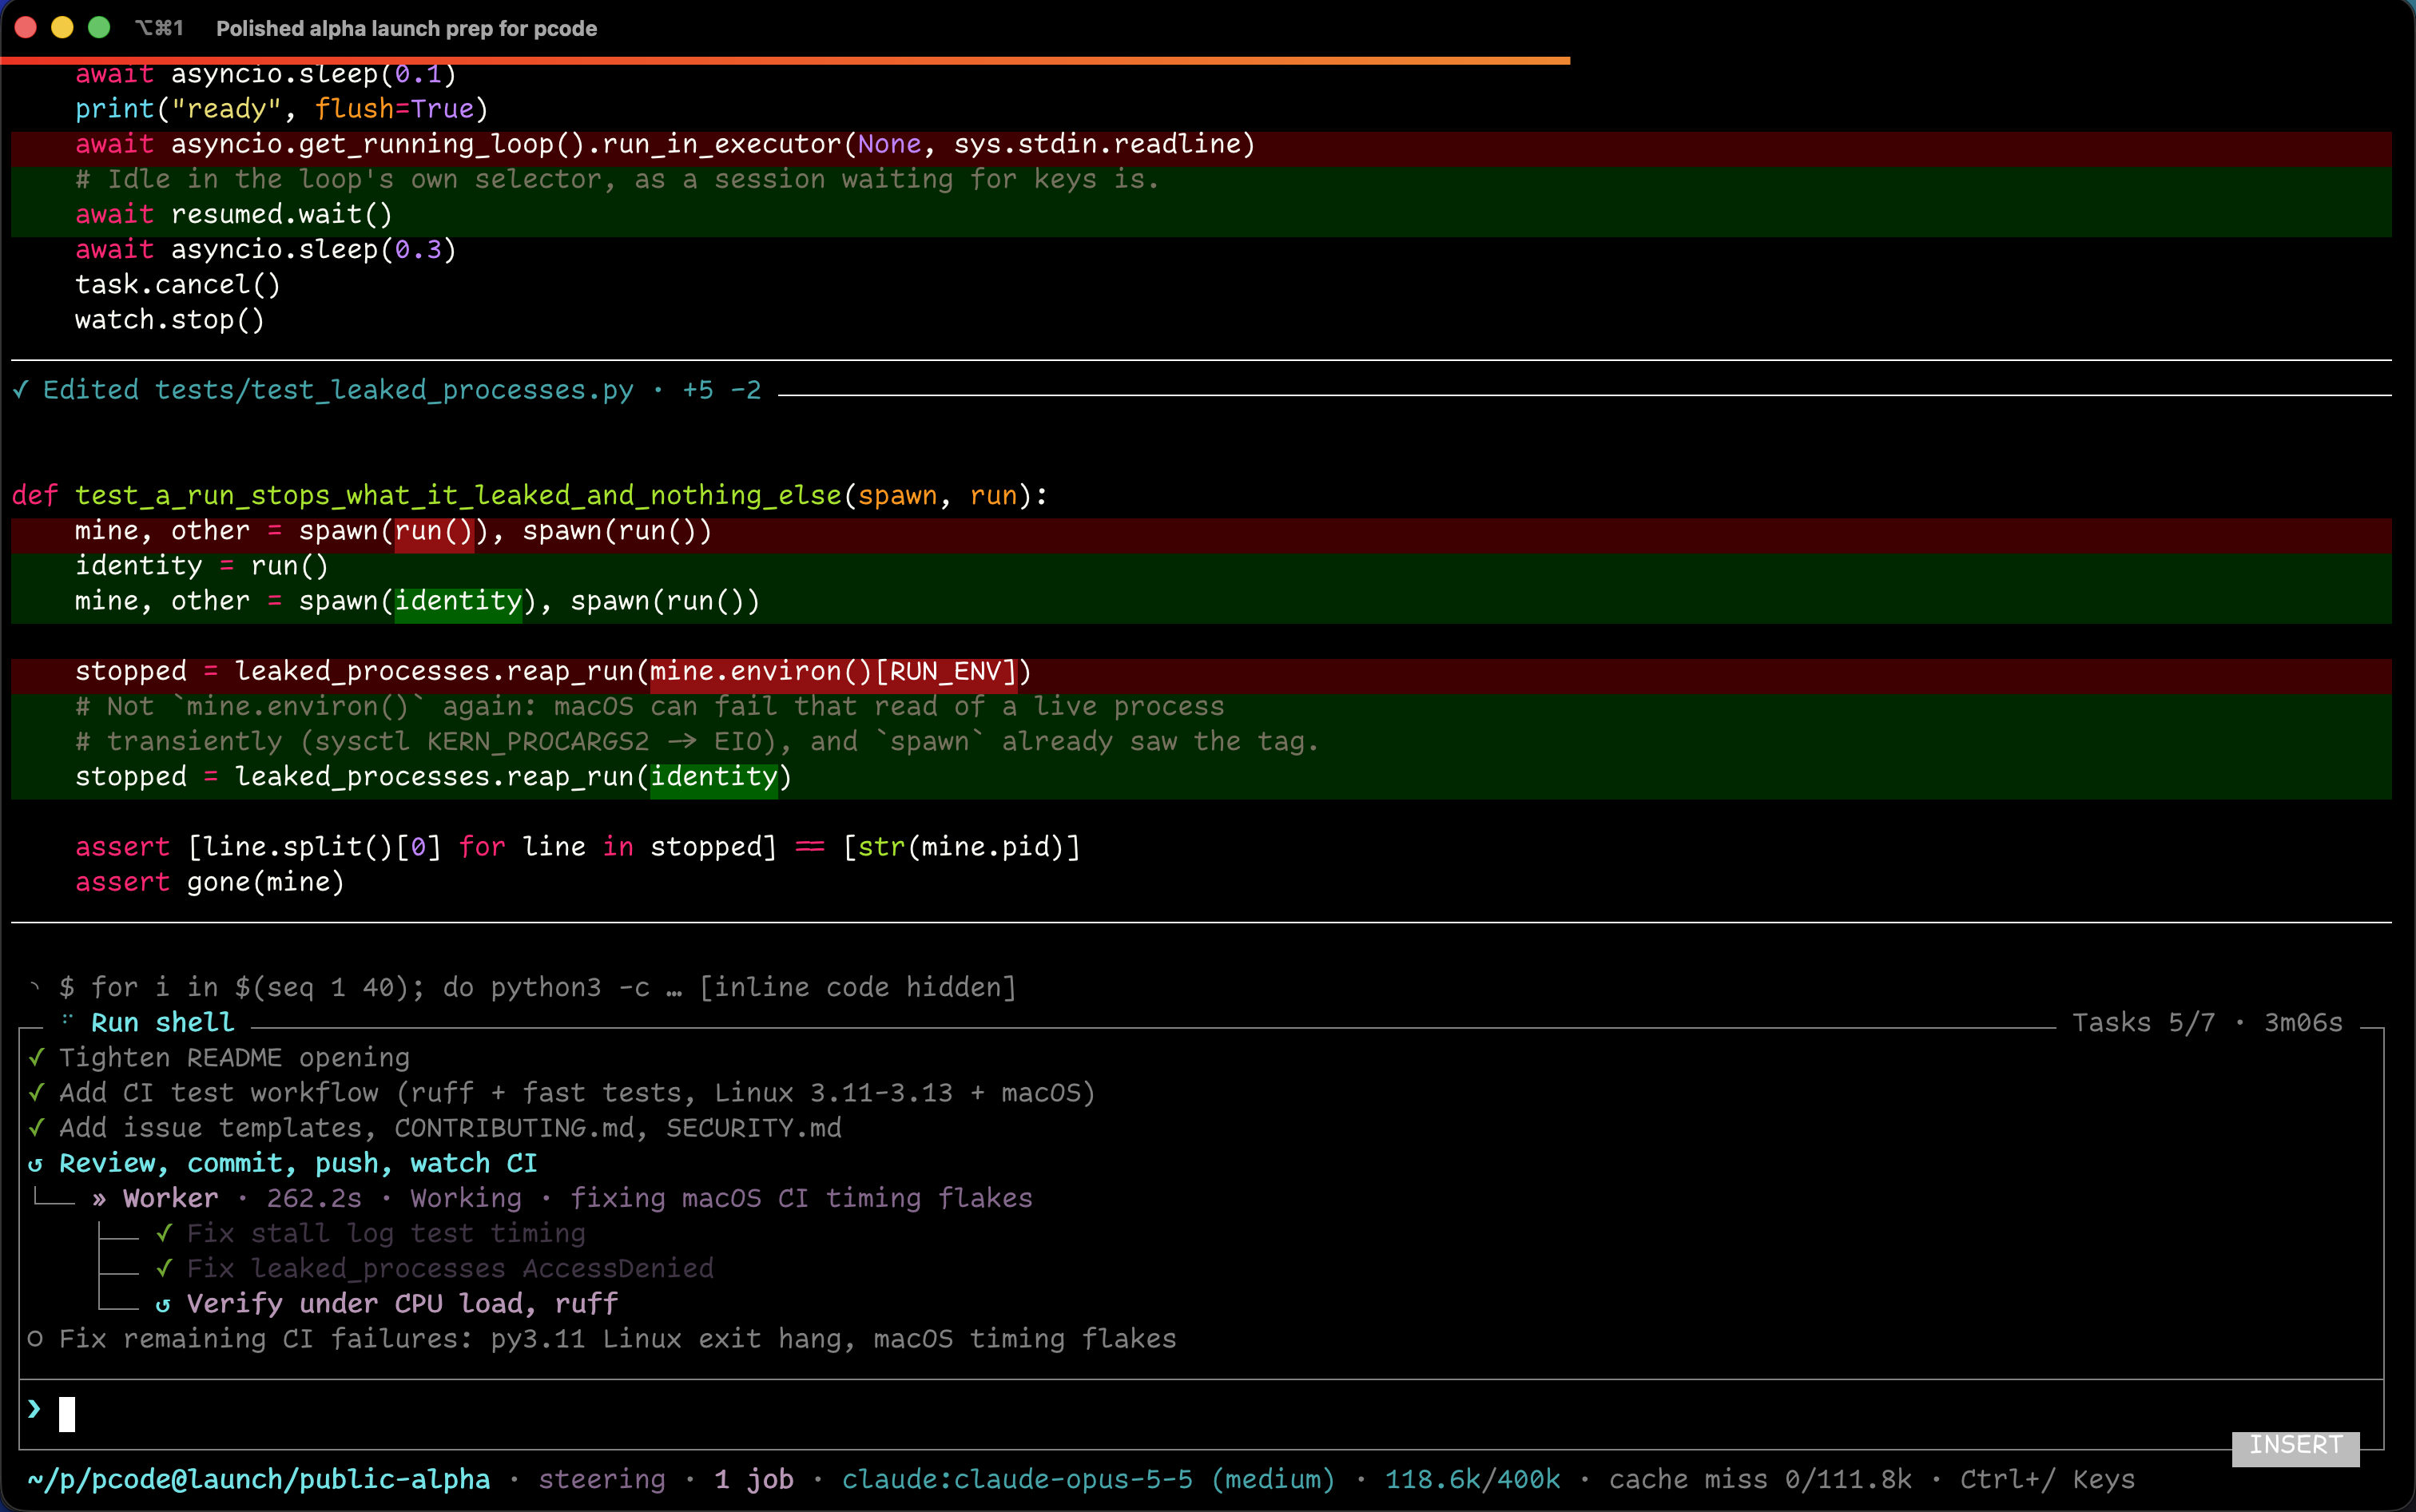The height and width of the screenshot is (1512, 2416).
Task: Click the 'def test_a_run_stops_what_it_leaked_and_nothing_else' line
Action: (530, 495)
